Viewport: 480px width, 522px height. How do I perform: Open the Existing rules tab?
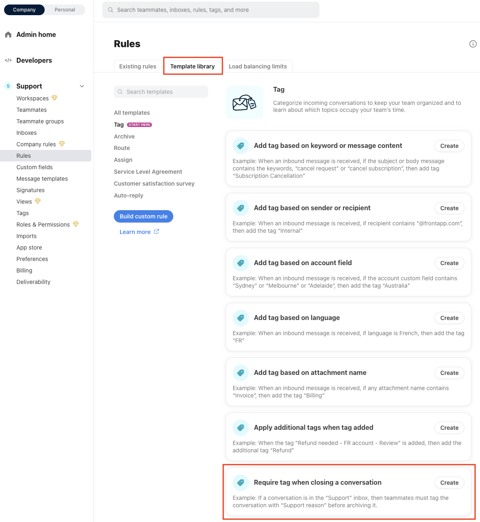(x=138, y=66)
